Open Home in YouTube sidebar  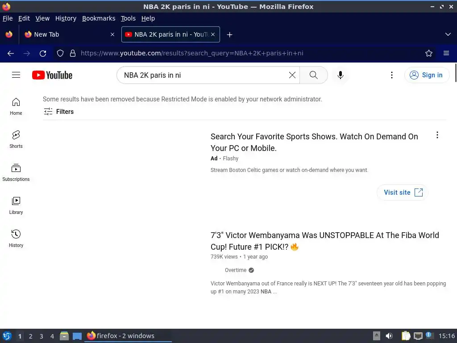pos(16,106)
